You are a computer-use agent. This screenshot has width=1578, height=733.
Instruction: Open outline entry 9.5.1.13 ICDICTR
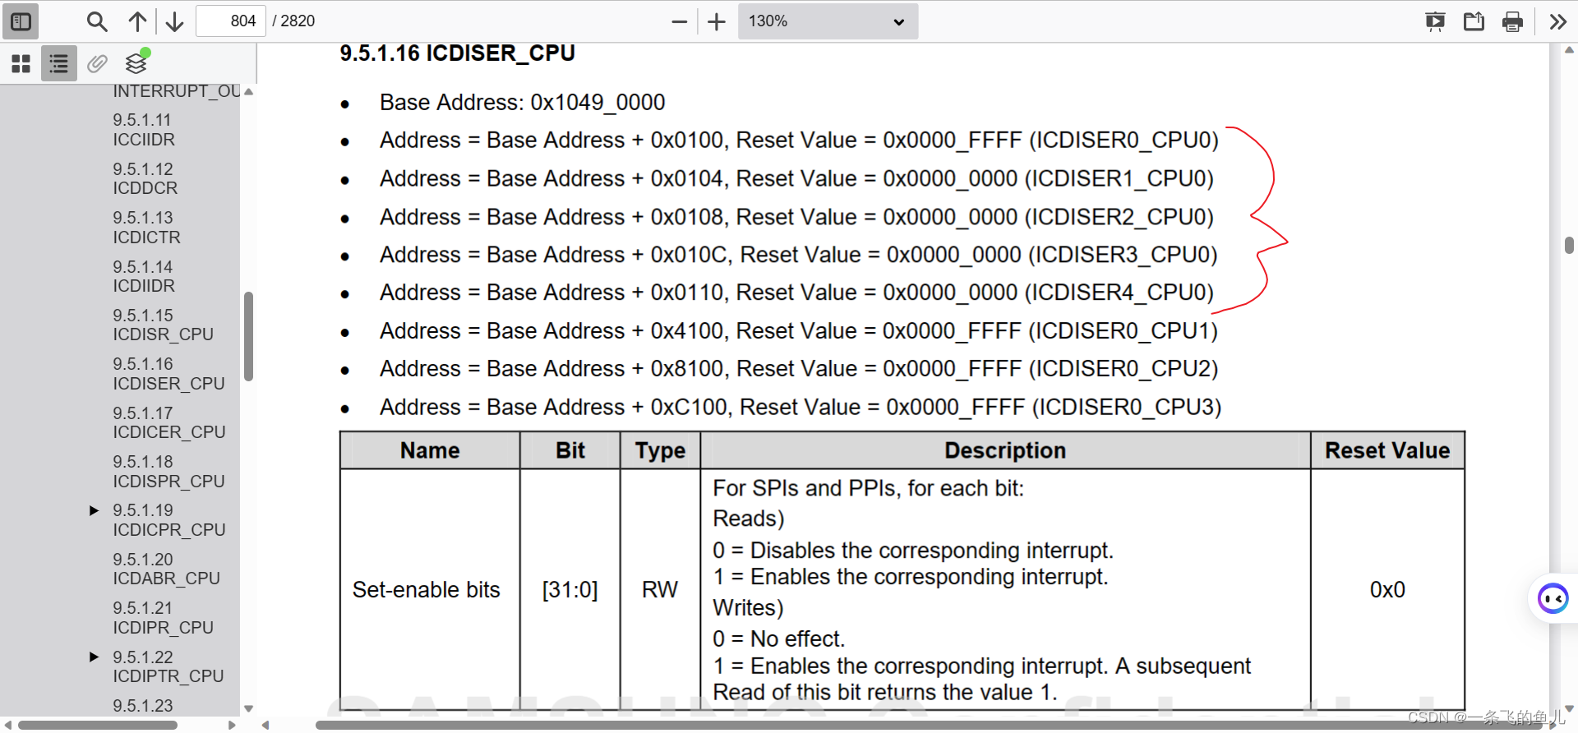[146, 228]
